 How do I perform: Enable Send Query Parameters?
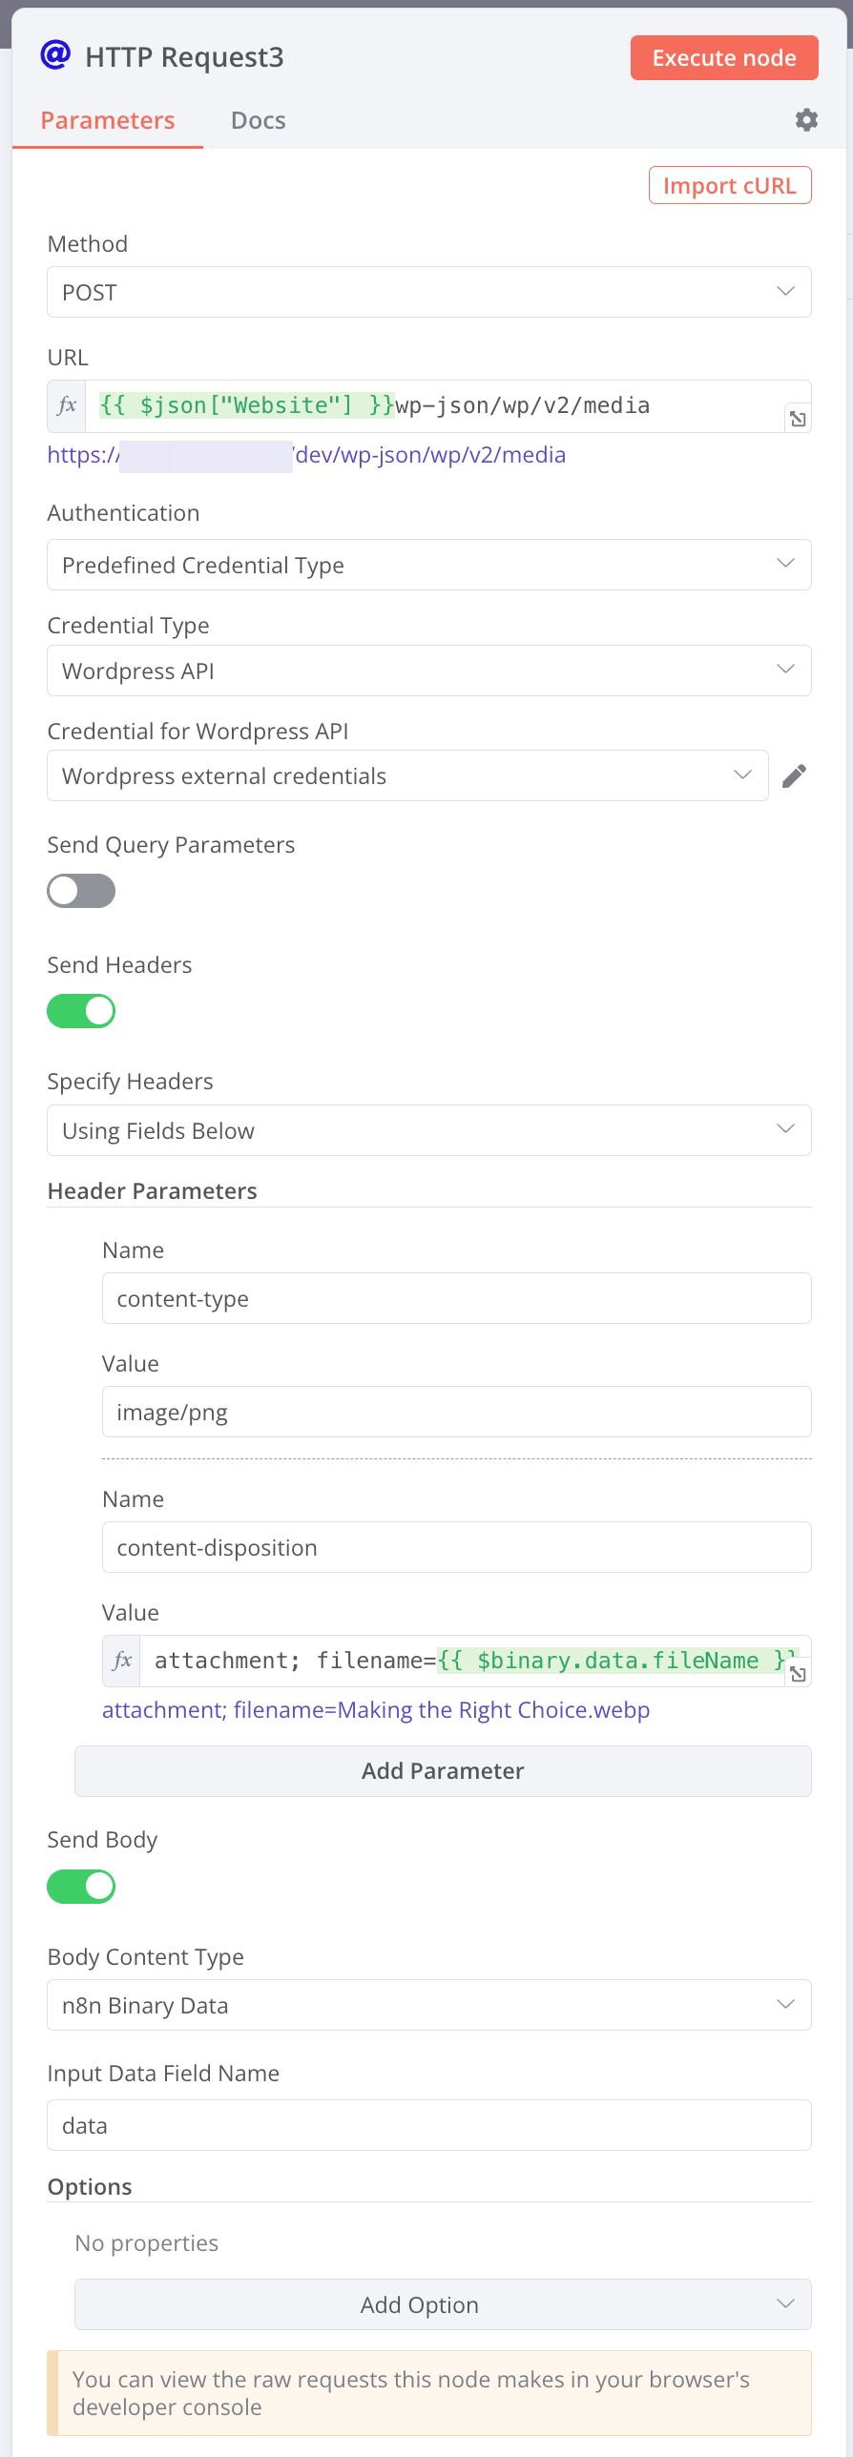(81, 890)
